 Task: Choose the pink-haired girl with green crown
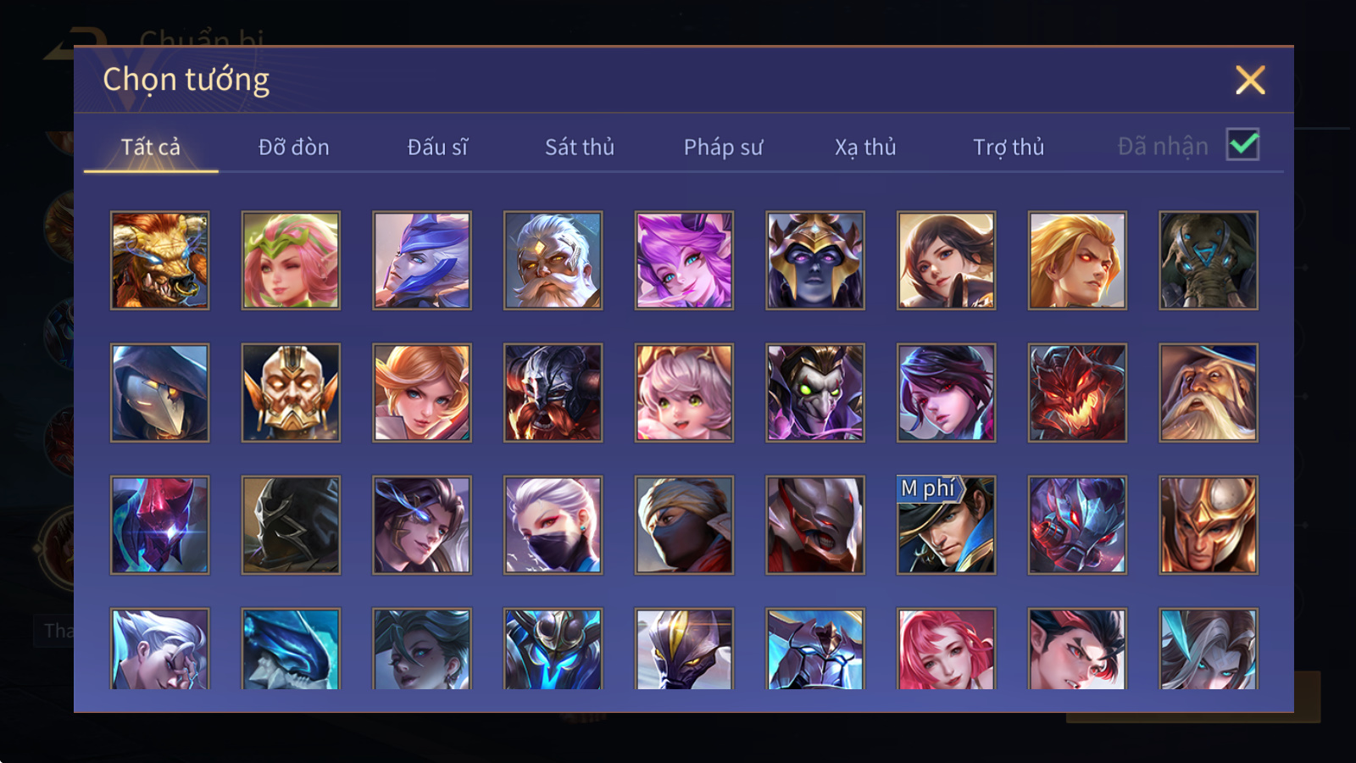coord(291,260)
